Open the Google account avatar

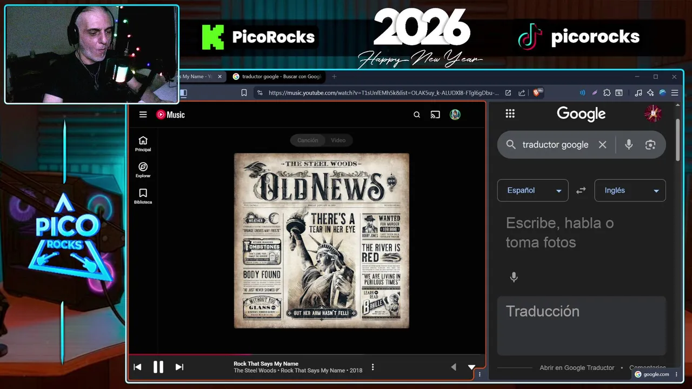point(653,113)
